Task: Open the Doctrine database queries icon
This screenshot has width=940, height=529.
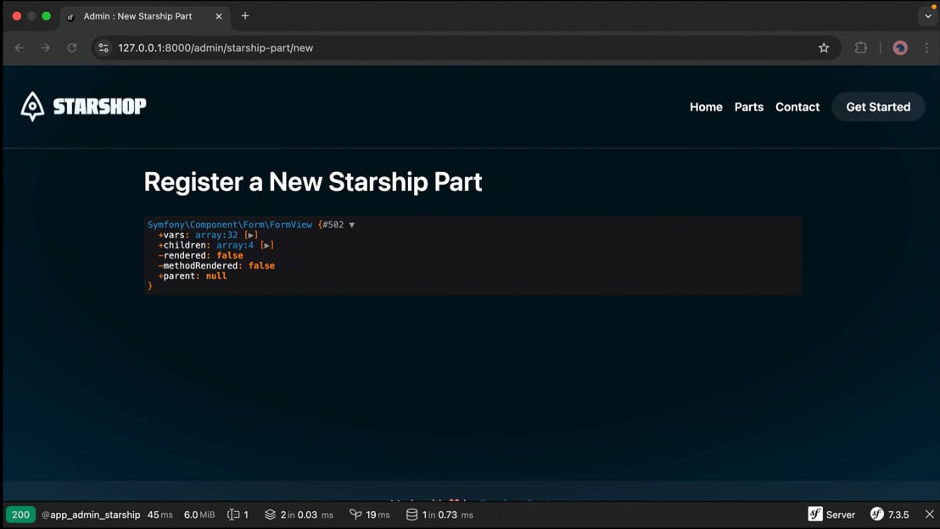Action: click(411, 515)
